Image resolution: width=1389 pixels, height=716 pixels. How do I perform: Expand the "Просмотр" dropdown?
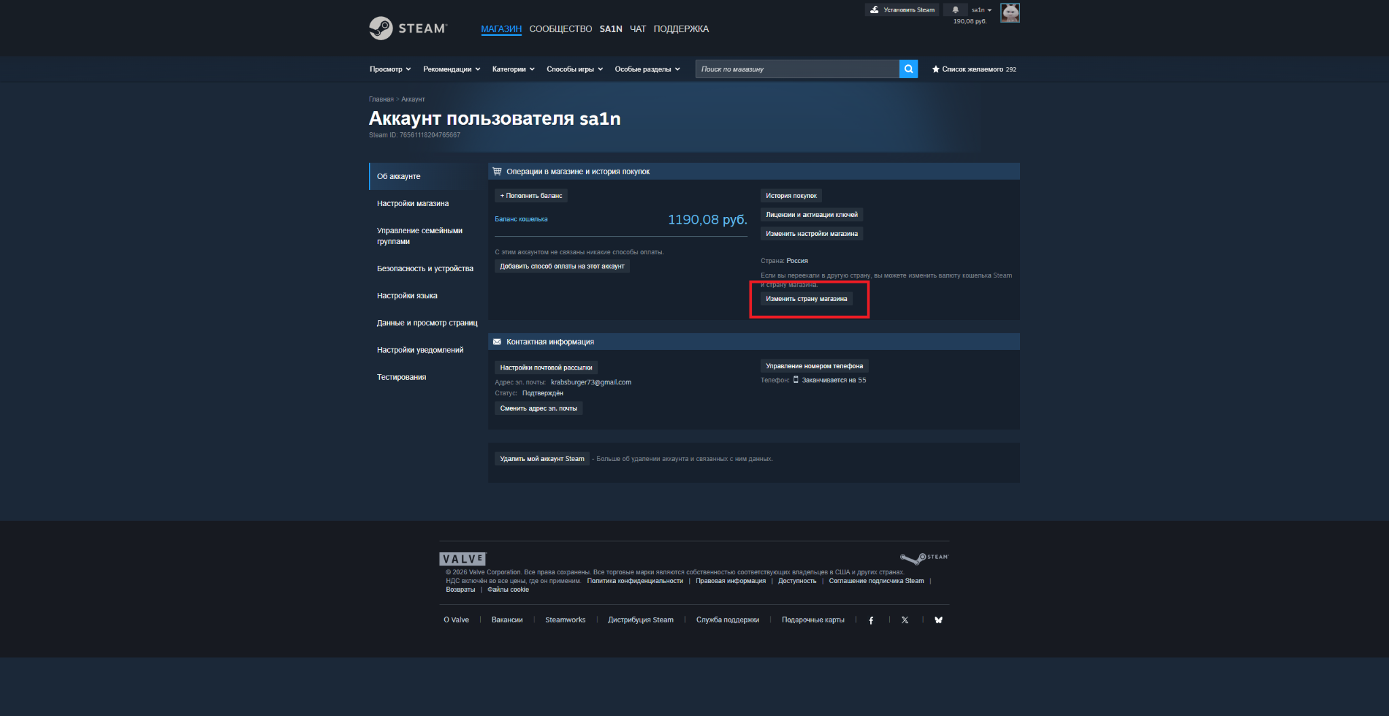390,69
